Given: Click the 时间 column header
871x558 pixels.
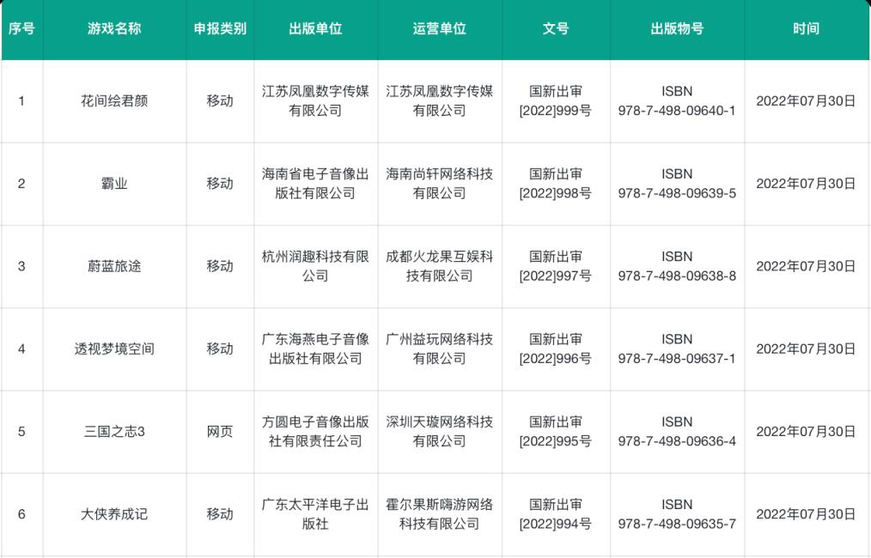Looking at the screenshot, I should [804, 28].
